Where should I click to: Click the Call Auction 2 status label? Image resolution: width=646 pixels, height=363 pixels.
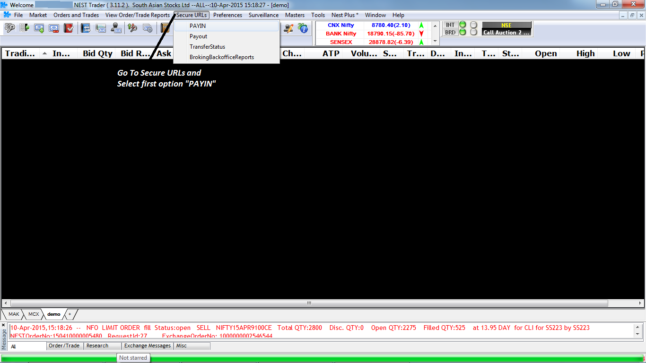pyautogui.click(x=506, y=33)
